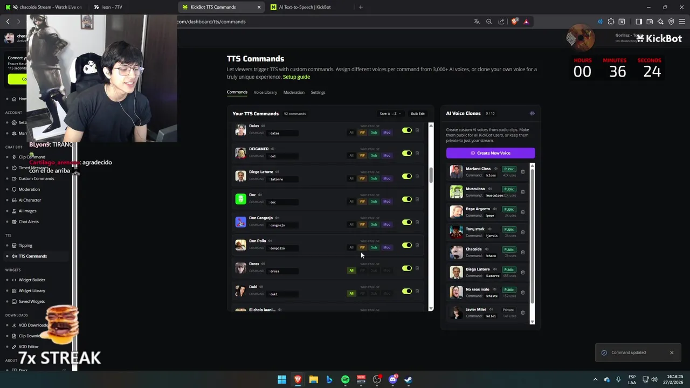Open Steam from the taskbar
Screen dimensions: 690x388
(409, 379)
